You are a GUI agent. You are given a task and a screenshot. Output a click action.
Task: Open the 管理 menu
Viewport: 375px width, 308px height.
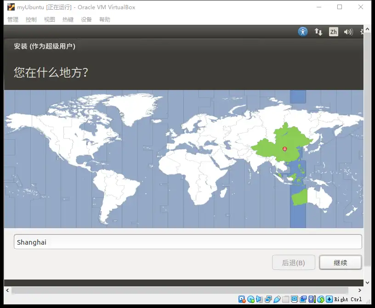pyautogui.click(x=13, y=19)
